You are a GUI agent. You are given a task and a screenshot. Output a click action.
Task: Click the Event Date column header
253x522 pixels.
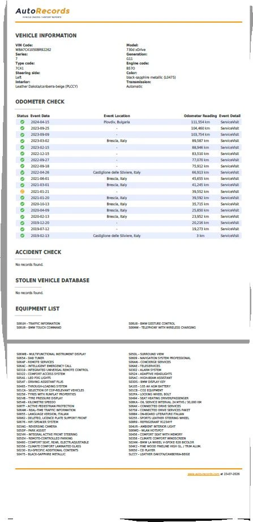point(40,116)
